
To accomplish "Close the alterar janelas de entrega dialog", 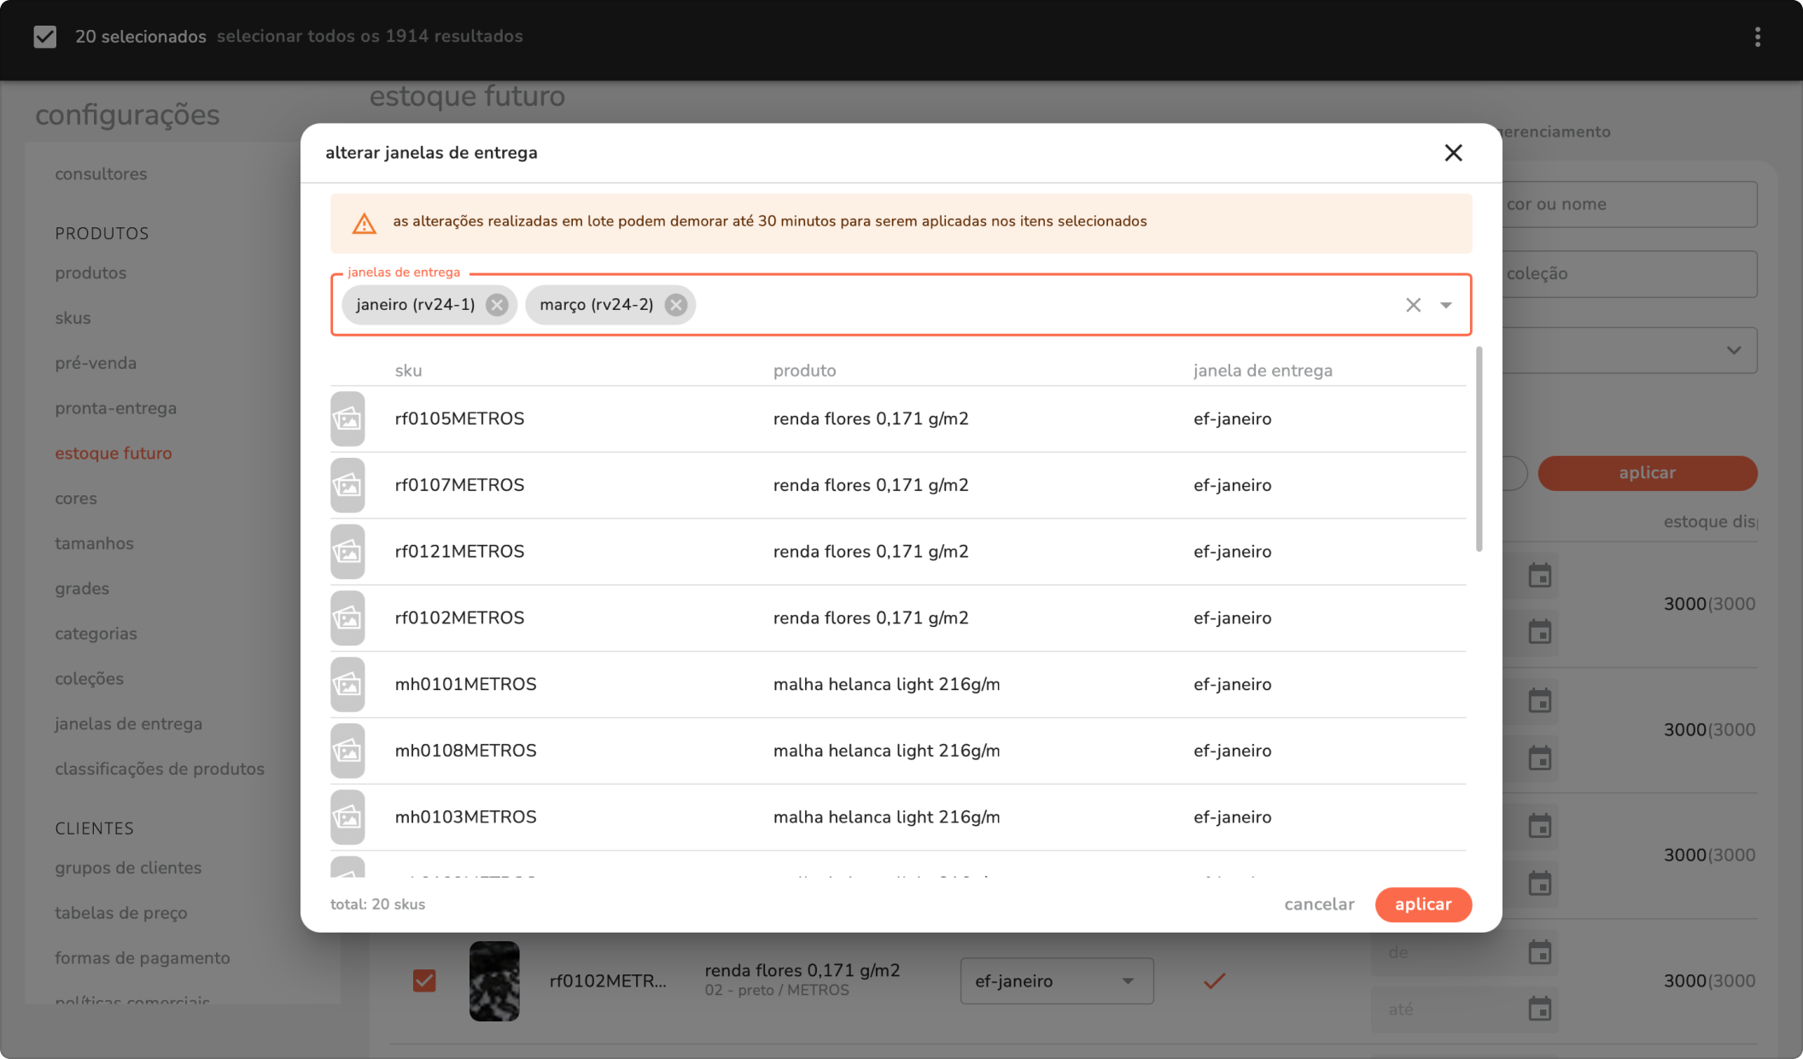I will pos(1453,153).
